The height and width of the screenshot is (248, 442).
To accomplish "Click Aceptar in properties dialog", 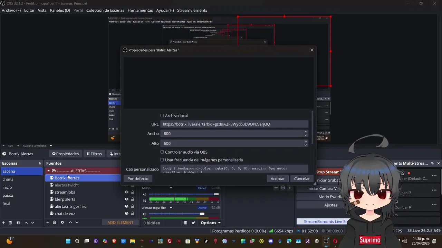I will tap(278, 178).
